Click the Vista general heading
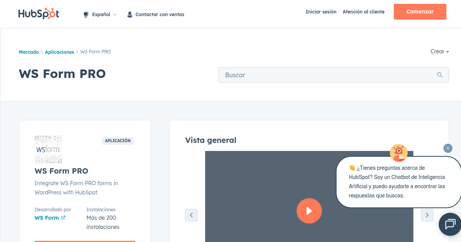Screen dimensions: 461x242 [211, 140]
